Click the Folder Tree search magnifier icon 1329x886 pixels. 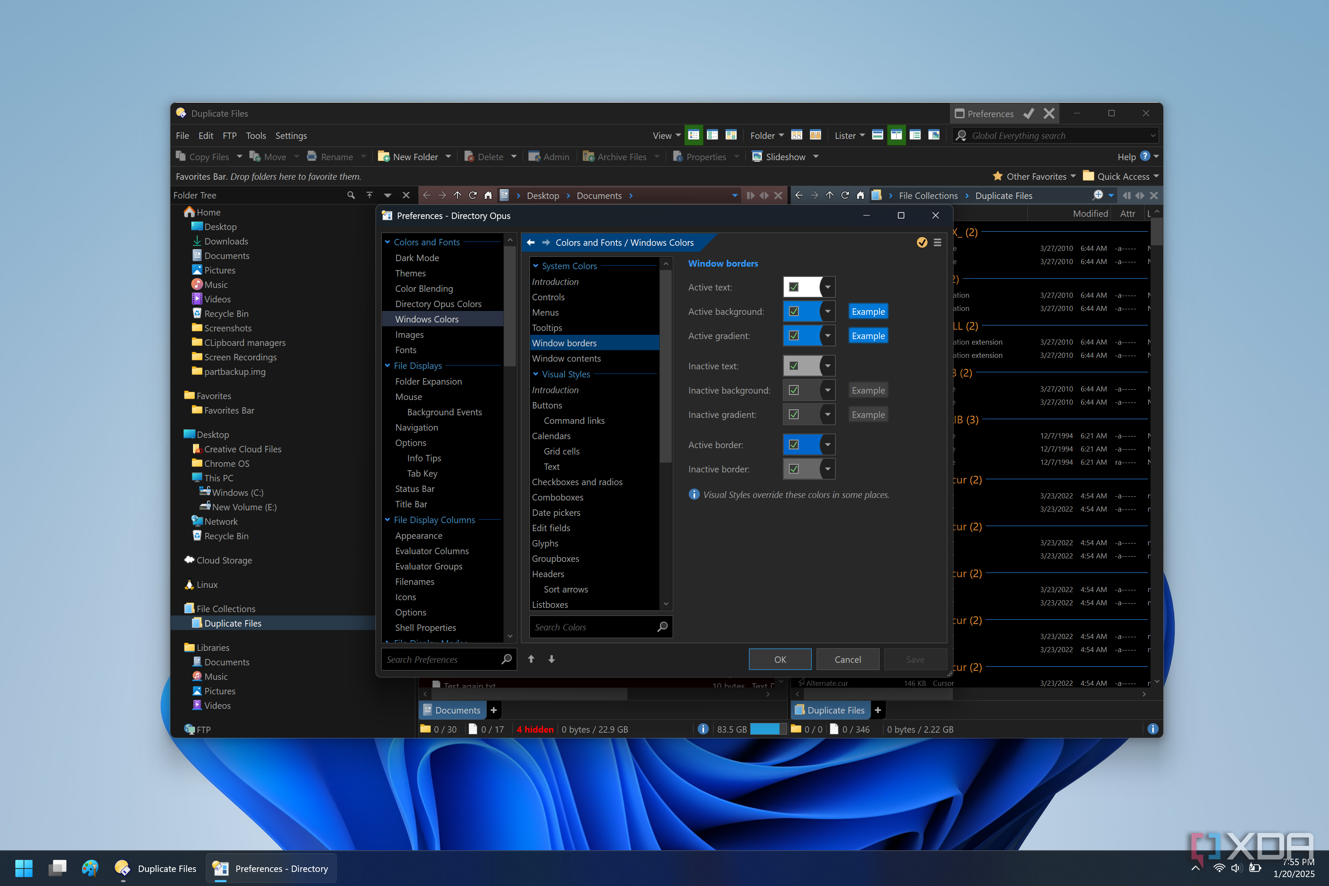point(351,195)
